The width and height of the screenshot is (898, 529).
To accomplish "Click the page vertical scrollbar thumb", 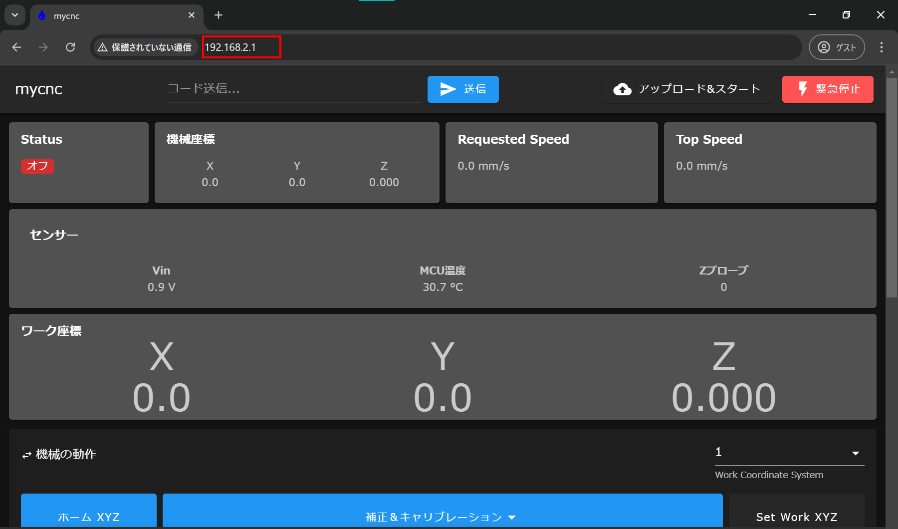I will pos(892,187).
